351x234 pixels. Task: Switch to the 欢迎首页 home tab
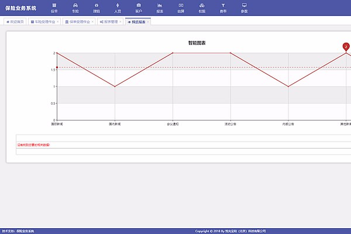[x=15, y=22]
